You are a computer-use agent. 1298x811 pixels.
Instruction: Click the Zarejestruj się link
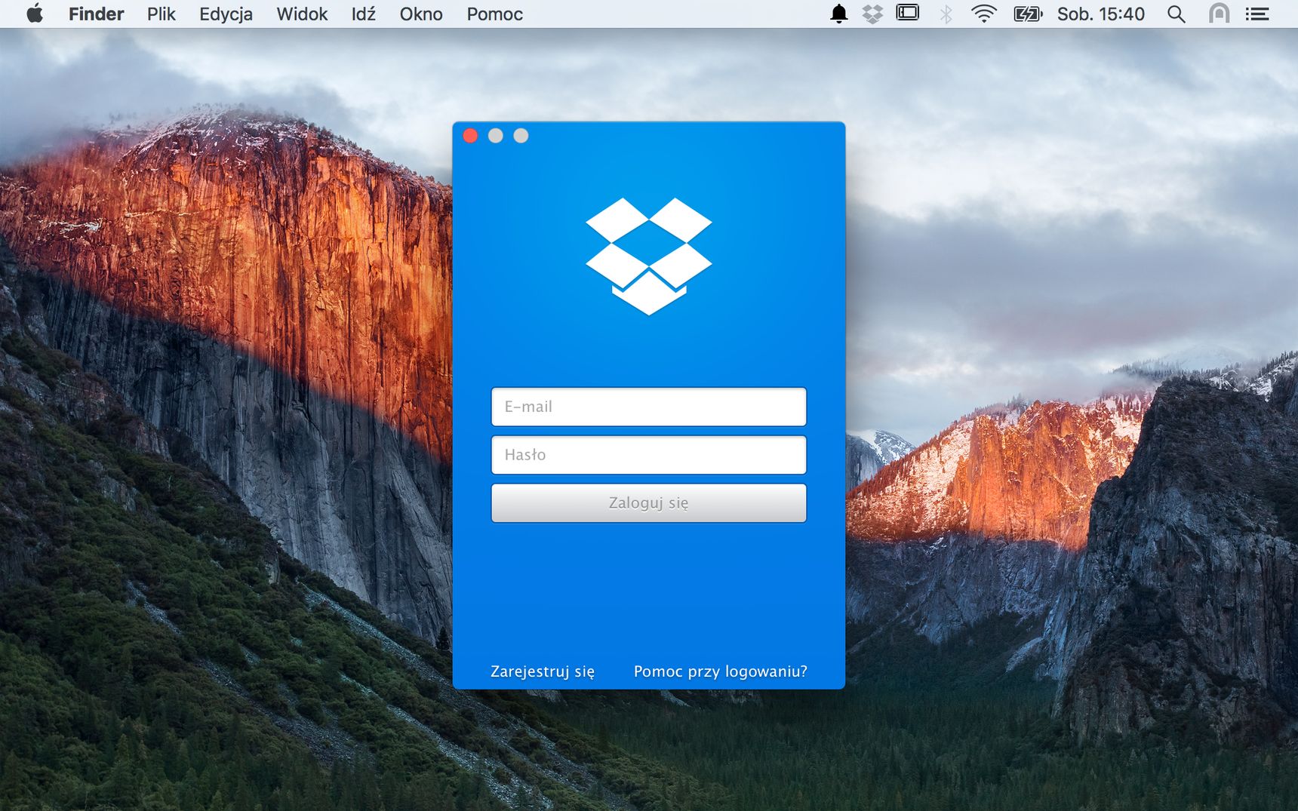(x=543, y=671)
